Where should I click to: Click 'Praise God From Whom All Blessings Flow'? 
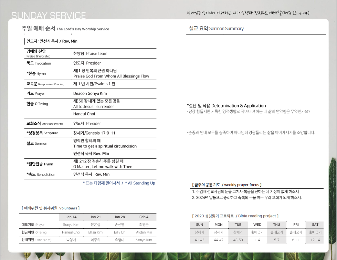[x=111, y=76]
